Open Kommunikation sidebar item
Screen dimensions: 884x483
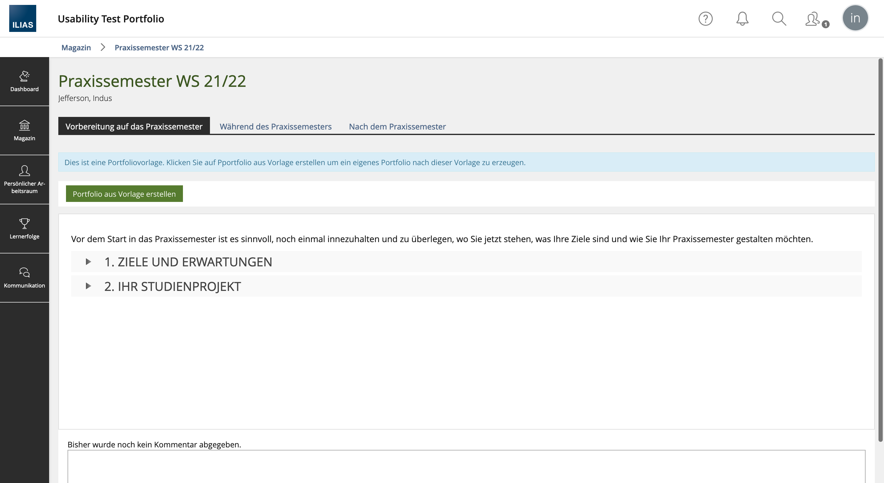click(x=24, y=277)
